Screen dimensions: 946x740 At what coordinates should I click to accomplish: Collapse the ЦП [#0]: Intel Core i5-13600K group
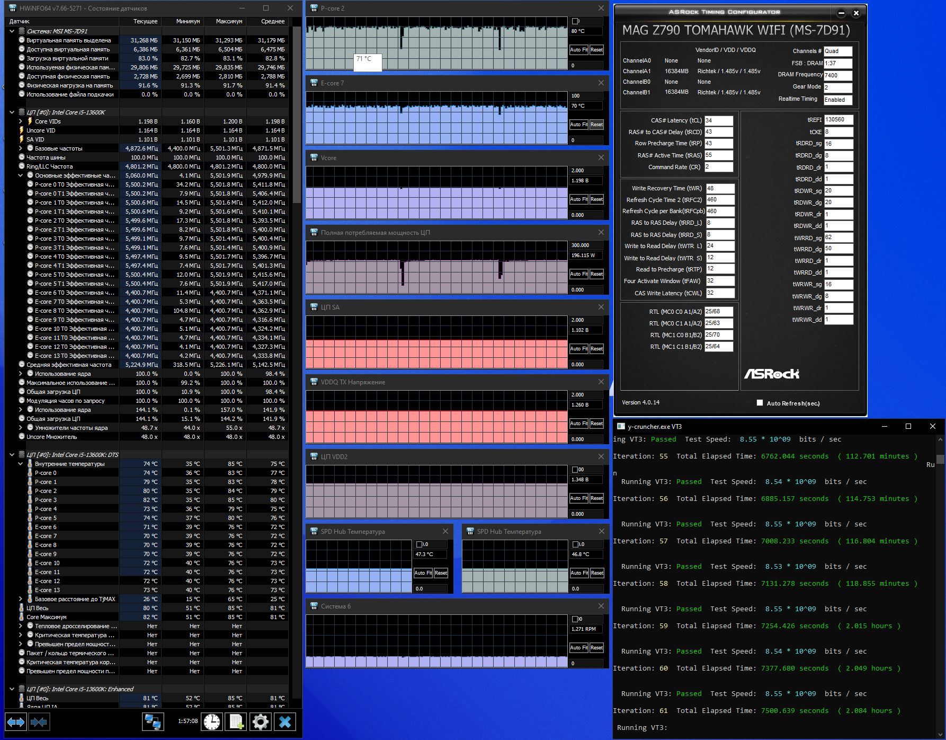pos(12,112)
